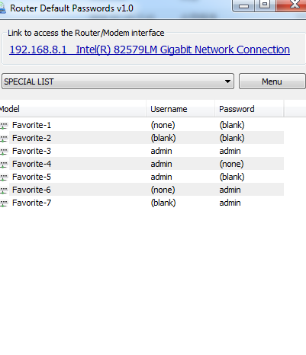Select the Favorite-3 row label
The width and height of the screenshot is (306, 355).
click(x=31, y=151)
